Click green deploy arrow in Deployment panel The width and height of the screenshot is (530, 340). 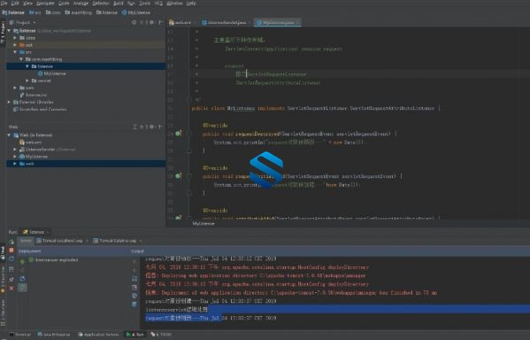click(x=22, y=261)
